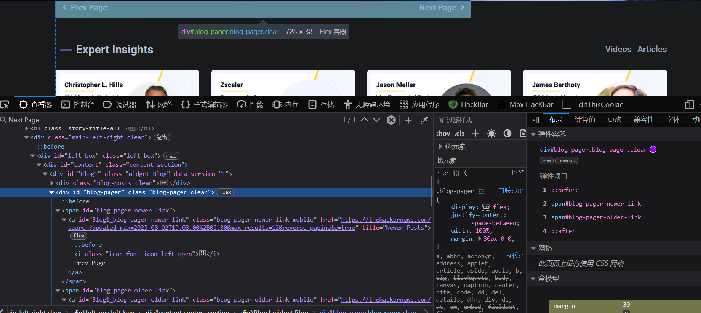
Task: Go to previous search result arrow
Action: point(364,120)
